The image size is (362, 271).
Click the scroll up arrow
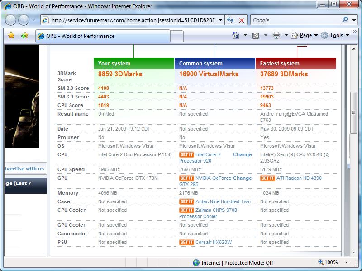coord(354,49)
